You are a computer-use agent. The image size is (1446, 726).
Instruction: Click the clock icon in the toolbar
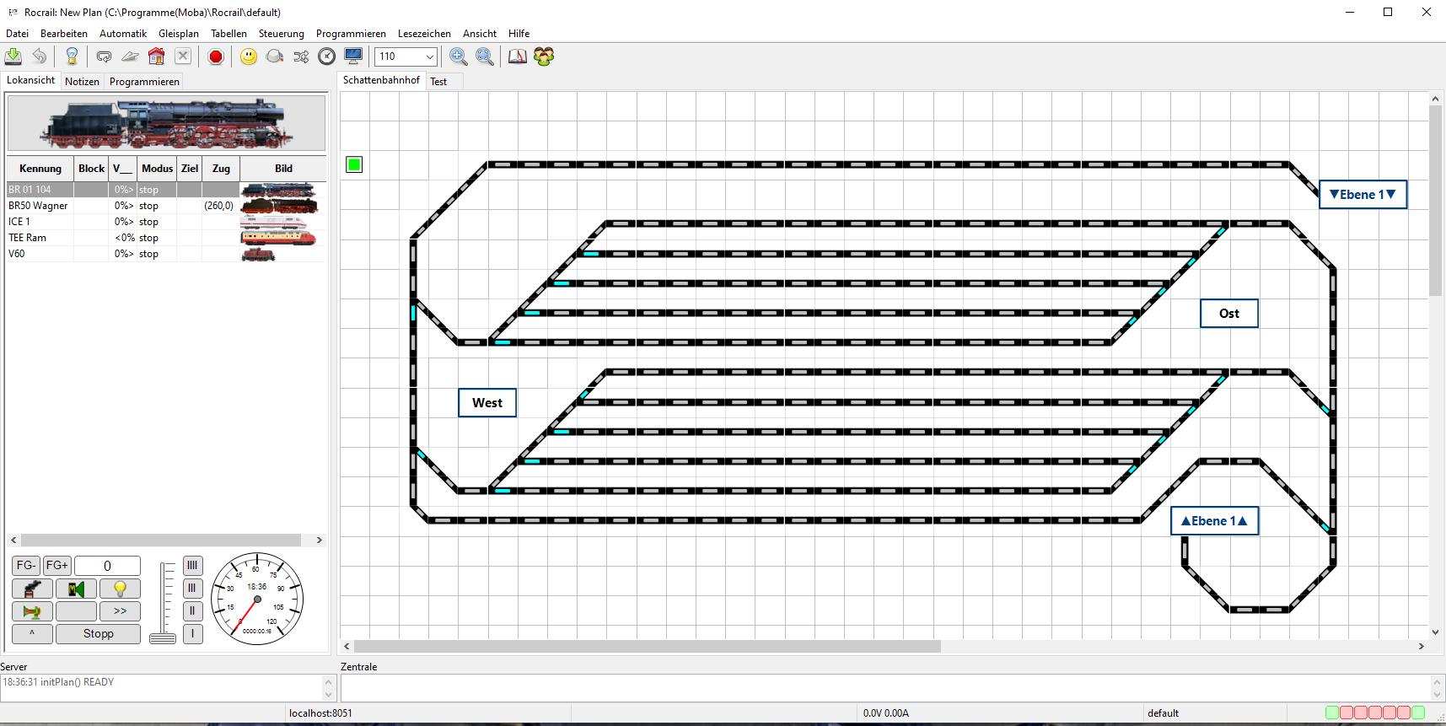(x=327, y=56)
